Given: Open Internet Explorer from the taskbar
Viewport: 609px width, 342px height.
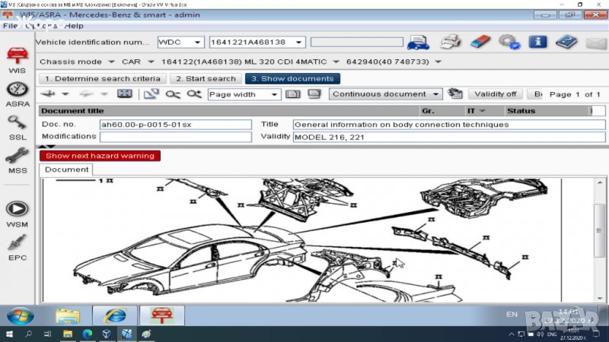Looking at the screenshot, I should [x=114, y=315].
